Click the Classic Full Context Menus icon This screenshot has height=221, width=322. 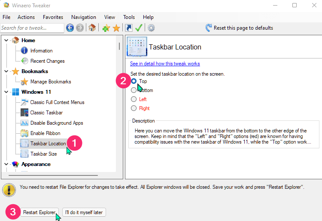pos(24,102)
